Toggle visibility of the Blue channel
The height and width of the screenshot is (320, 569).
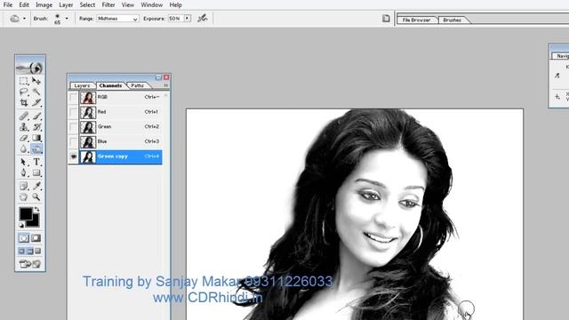pyautogui.click(x=73, y=142)
